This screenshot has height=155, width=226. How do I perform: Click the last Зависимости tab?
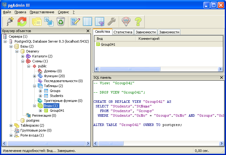click(169, 32)
